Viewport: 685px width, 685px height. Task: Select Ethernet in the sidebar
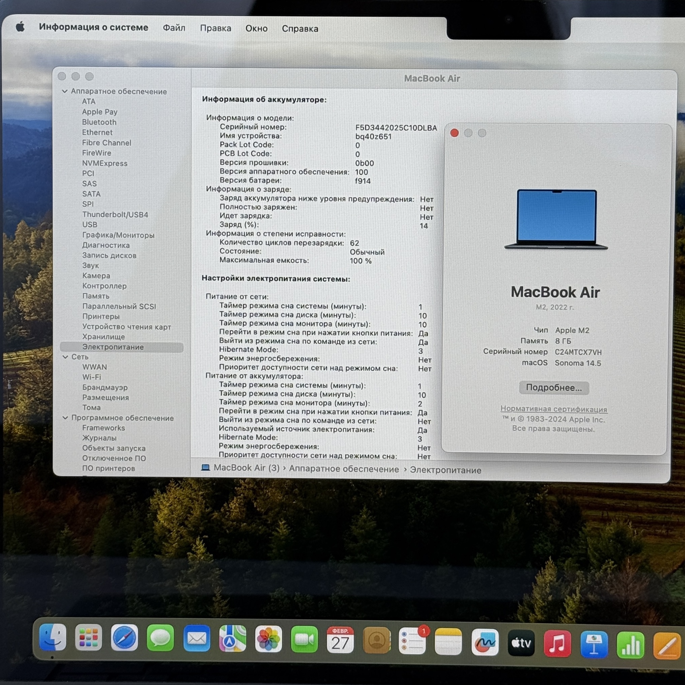(x=97, y=132)
